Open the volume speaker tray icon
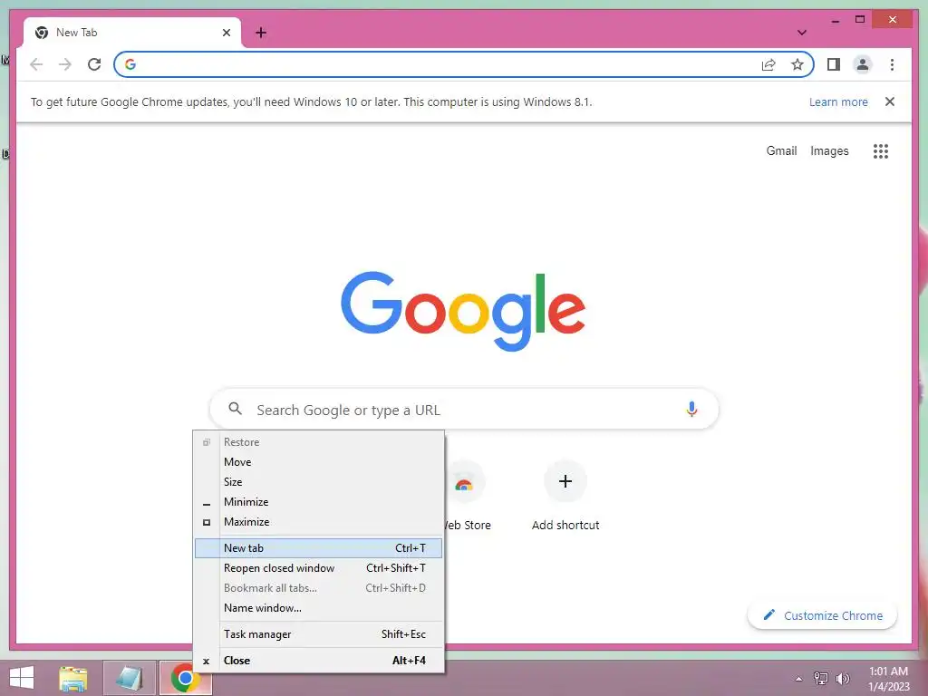This screenshot has height=696, width=928. pos(842,679)
